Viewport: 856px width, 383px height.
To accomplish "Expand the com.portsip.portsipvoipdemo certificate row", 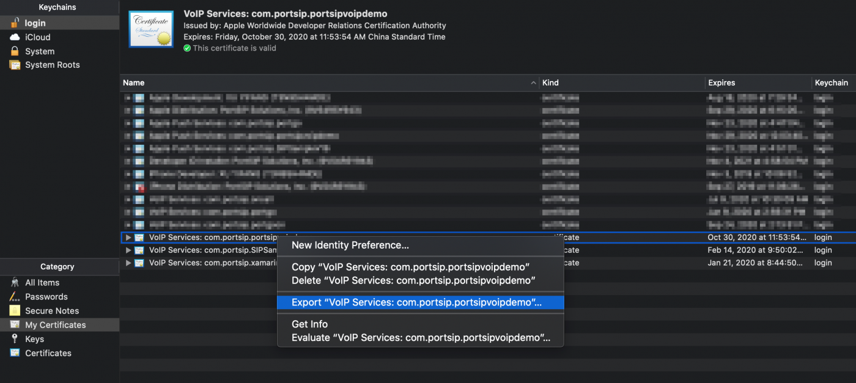I will tap(128, 237).
